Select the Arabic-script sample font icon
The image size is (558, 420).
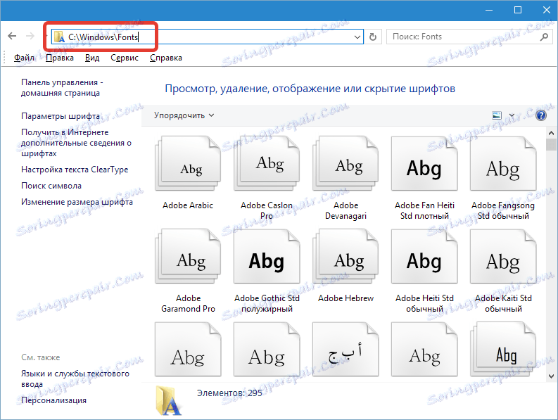[x=345, y=349]
